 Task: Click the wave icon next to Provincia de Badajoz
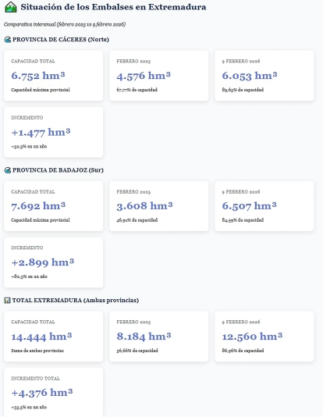[x=8, y=170]
